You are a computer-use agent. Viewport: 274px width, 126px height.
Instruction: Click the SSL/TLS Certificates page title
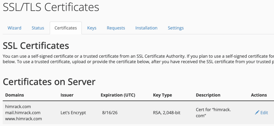tap(51, 7)
